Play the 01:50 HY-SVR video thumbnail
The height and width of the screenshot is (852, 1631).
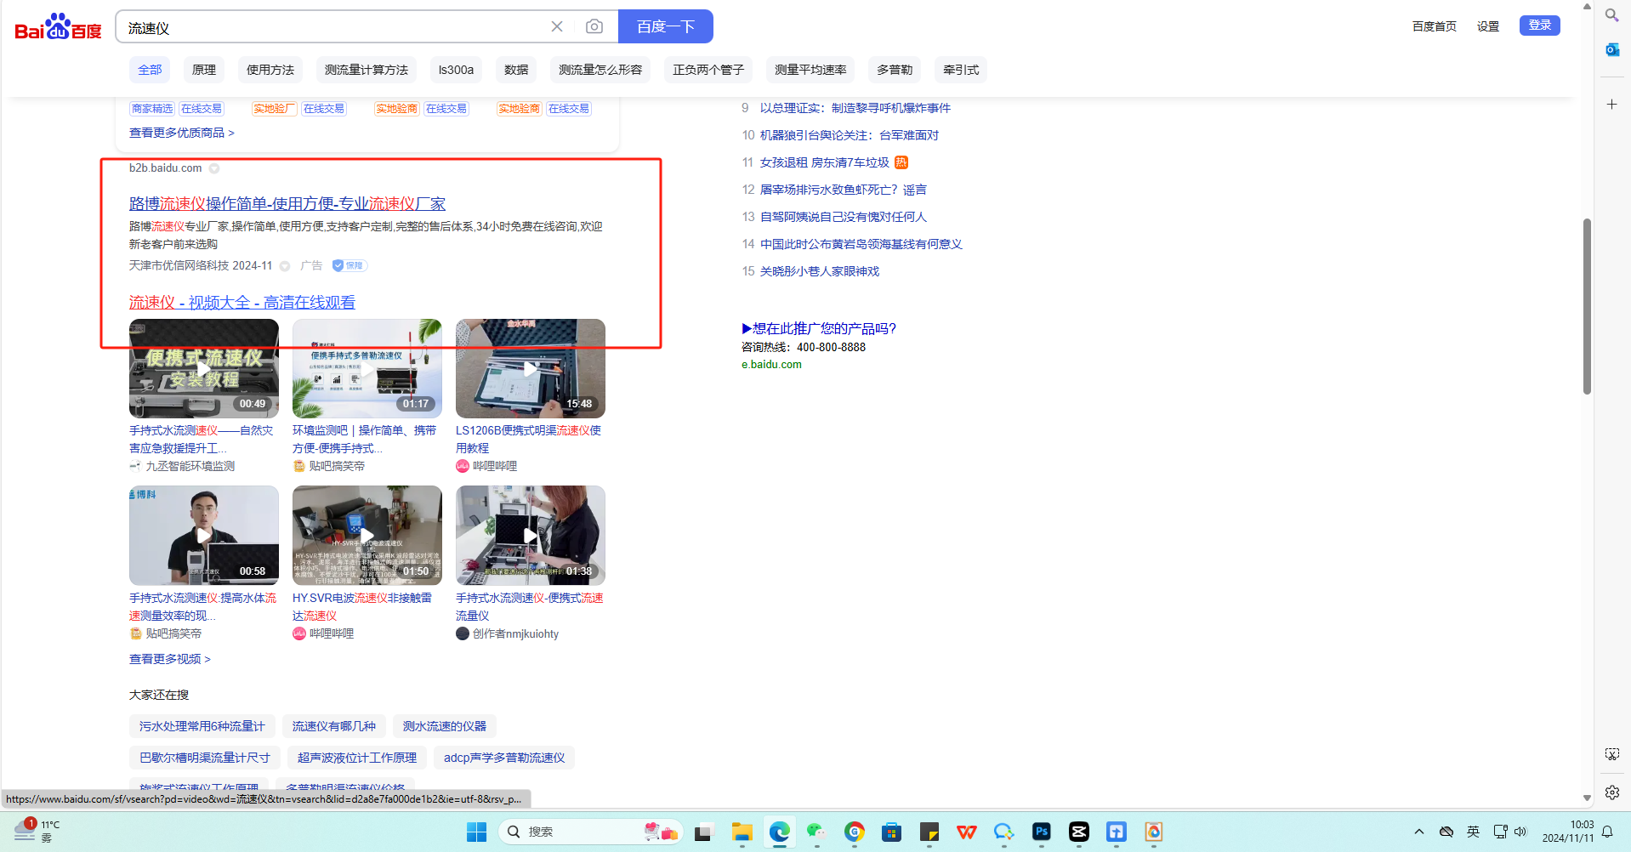[367, 535]
